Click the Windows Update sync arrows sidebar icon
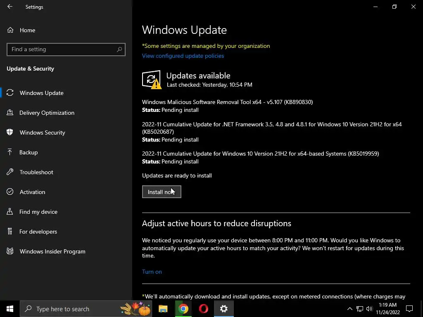The image size is (423, 317). [x=10, y=93]
